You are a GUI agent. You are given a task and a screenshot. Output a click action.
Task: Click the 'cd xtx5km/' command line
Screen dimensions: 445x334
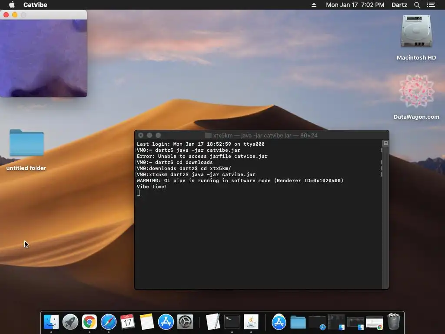(184, 168)
